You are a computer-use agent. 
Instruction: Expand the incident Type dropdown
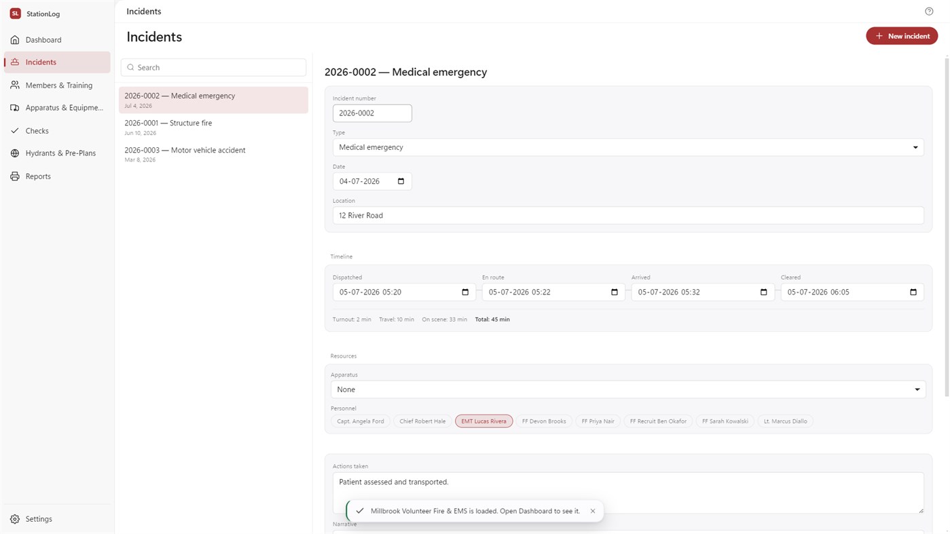pos(628,147)
